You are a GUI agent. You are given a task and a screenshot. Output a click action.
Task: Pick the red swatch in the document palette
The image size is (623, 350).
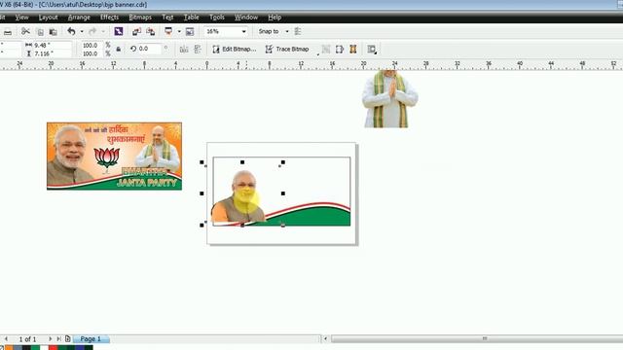tap(53, 348)
